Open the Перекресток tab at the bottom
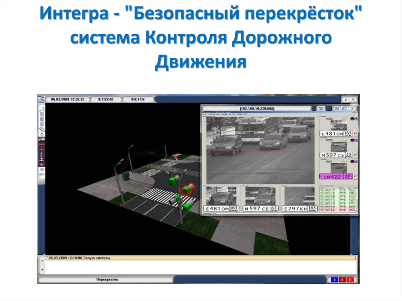Image resolution: width=402 pixels, height=301 pixels. [x=106, y=279]
